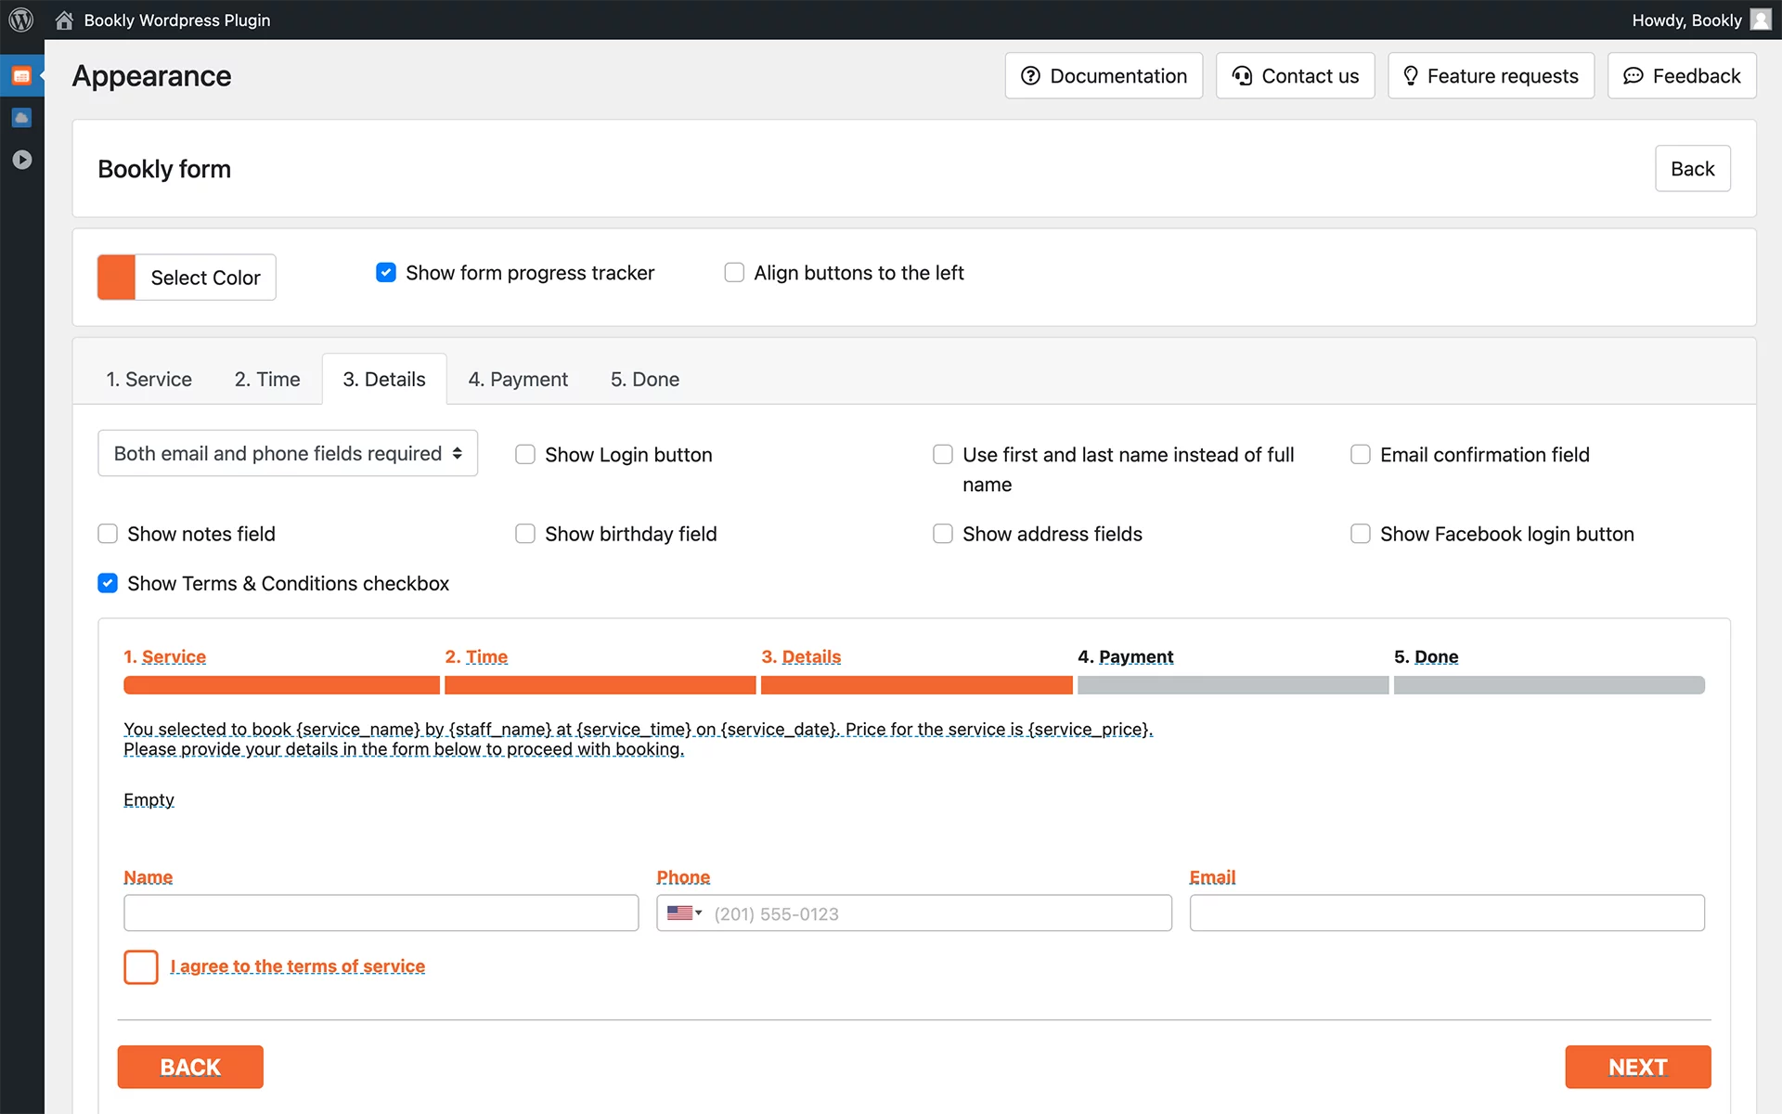
Task: Open the Documentation page
Action: click(1104, 76)
